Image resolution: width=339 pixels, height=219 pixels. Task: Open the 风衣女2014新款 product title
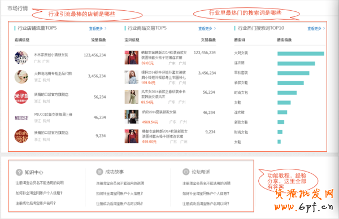163,94
